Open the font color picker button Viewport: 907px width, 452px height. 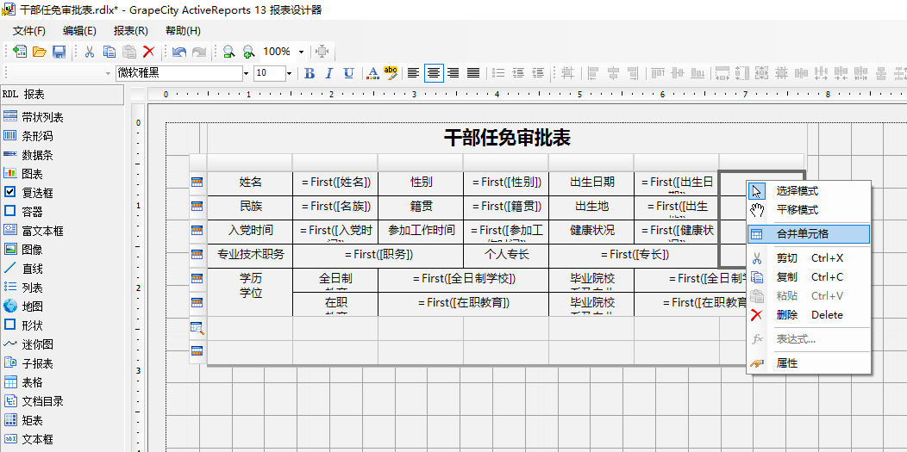372,73
